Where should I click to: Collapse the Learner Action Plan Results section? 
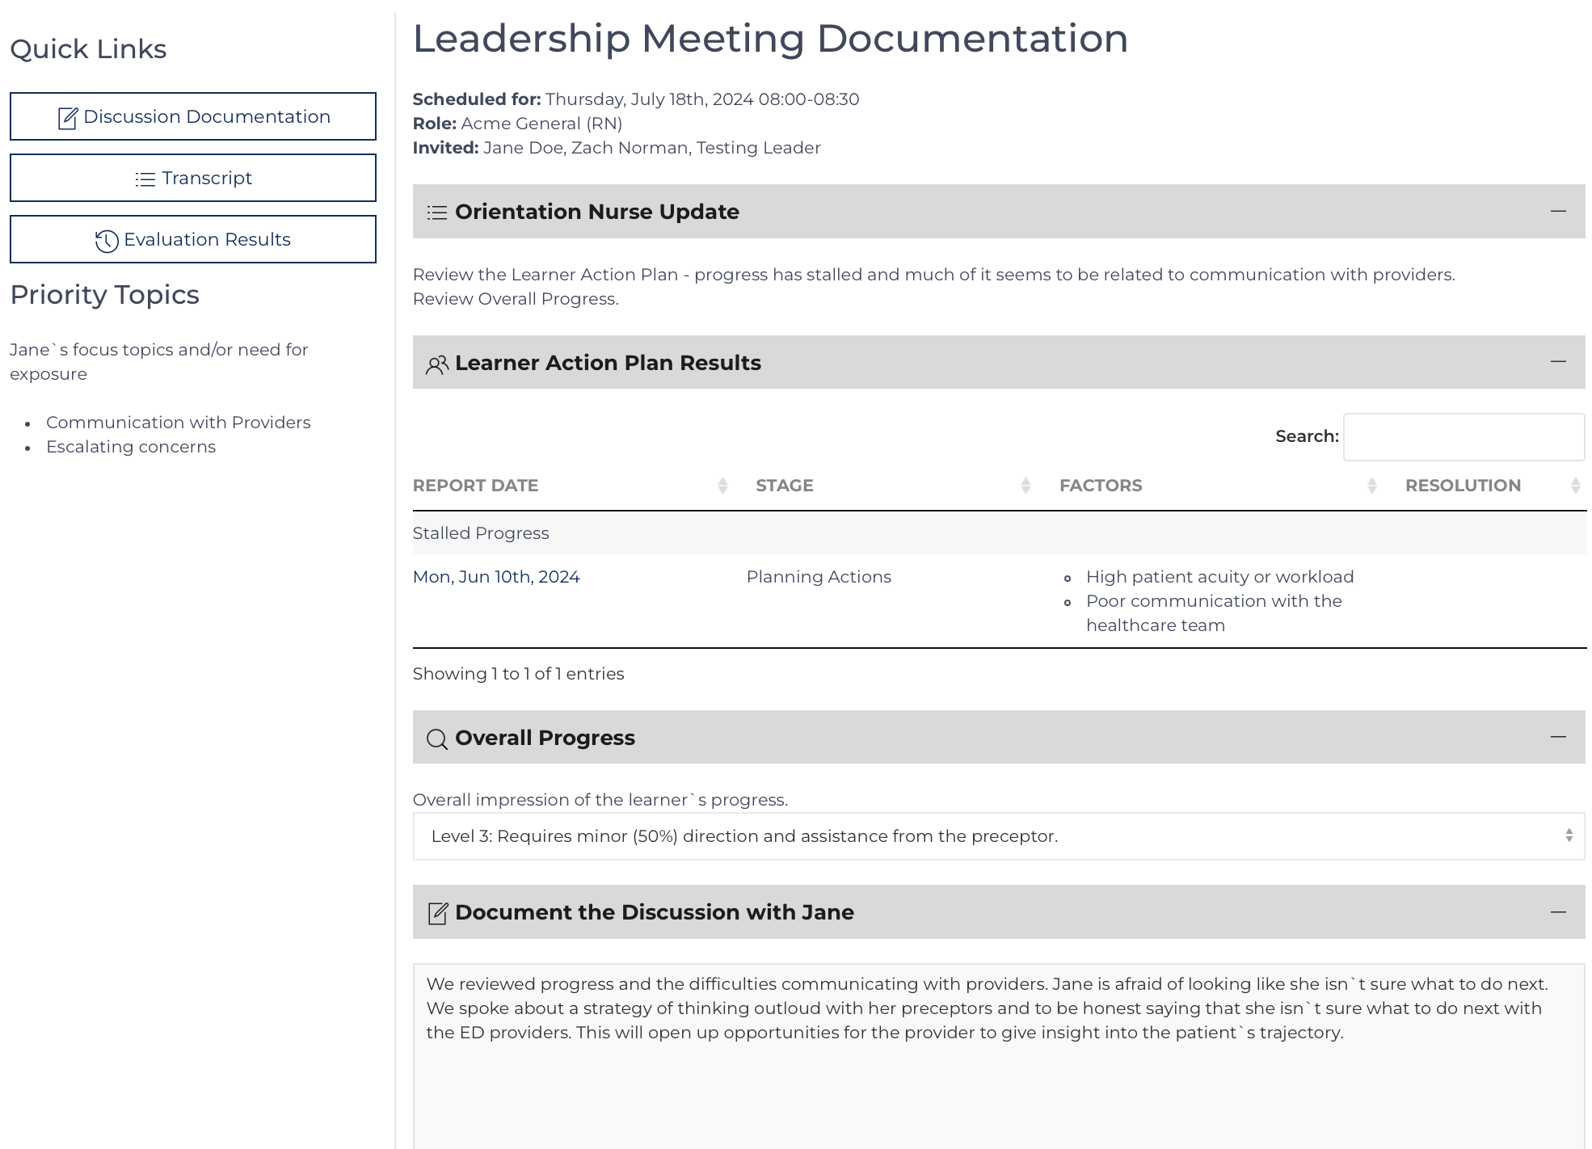click(x=1559, y=361)
